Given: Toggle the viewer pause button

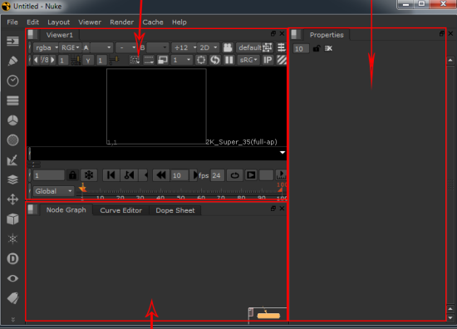Looking at the screenshot, I should 229,60.
